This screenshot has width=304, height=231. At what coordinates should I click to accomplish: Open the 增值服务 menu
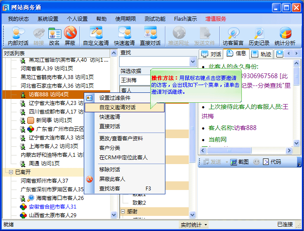point(215,19)
